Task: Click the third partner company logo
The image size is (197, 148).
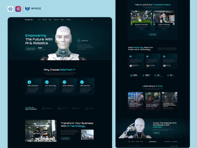Action: tap(76, 108)
